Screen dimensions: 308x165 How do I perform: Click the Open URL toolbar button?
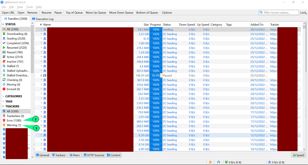click(x=8, y=13)
